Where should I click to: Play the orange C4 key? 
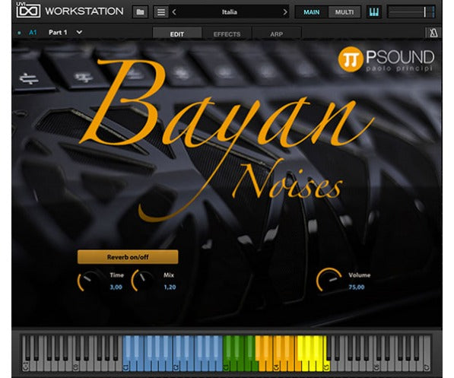[276, 366]
